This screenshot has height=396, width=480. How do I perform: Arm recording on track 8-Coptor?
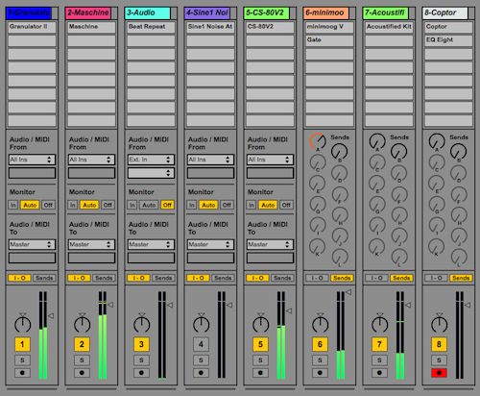439,373
